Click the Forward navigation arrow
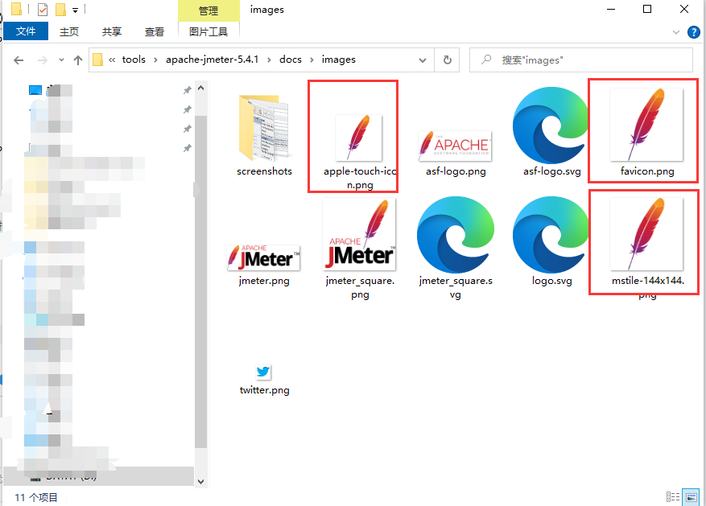706x506 pixels. coord(43,60)
